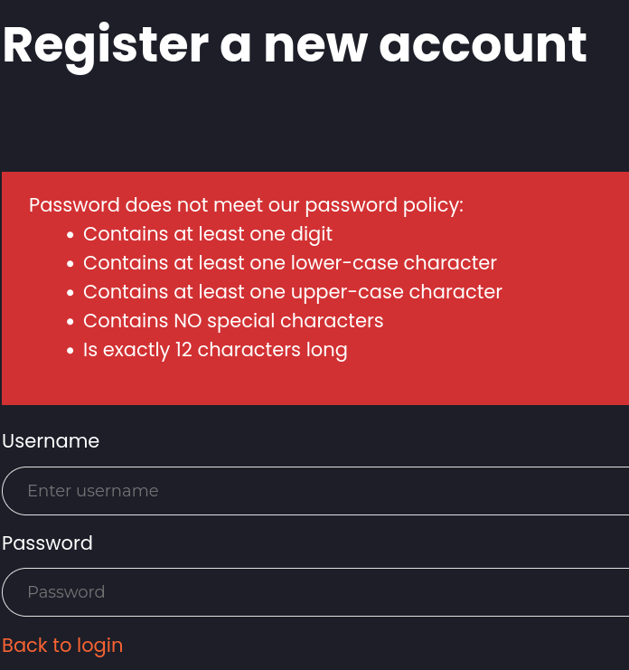The width and height of the screenshot is (629, 670).
Task: Click the bullet beside the digit rule
Action: (70, 235)
